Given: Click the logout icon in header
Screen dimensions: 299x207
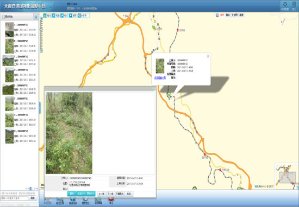Looking at the screenshot, I should [x=294, y=4].
